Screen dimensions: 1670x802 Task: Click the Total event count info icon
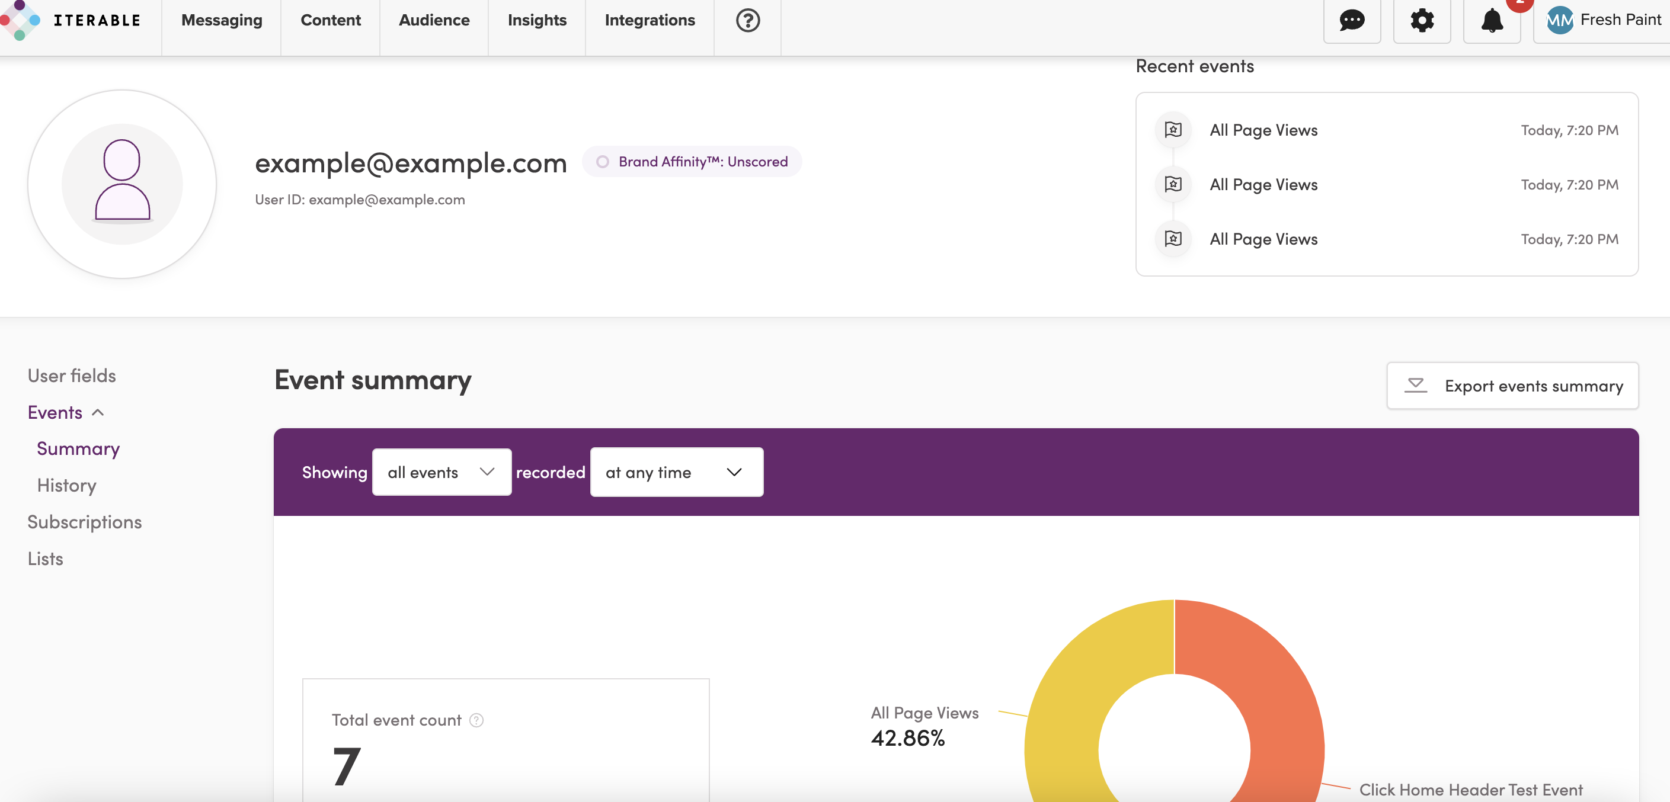tap(476, 720)
